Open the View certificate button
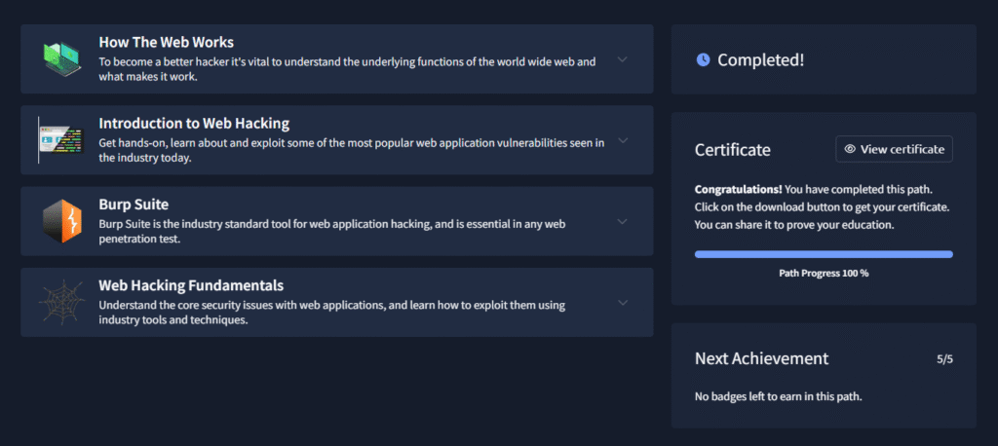Image resolution: width=998 pixels, height=446 pixels. click(x=894, y=149)
